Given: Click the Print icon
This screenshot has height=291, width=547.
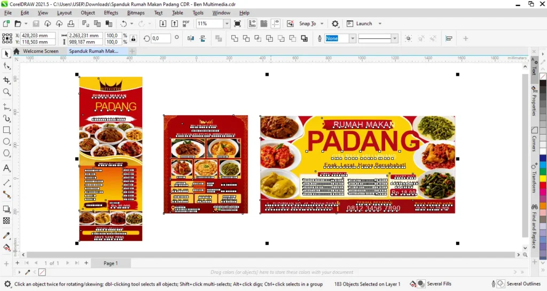Looking at the screenshot, I should pyautogui.click(x=71, y=23).
